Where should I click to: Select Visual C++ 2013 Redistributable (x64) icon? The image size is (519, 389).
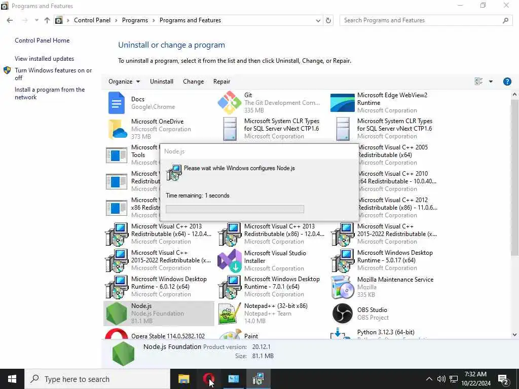[x=117, y=234]
